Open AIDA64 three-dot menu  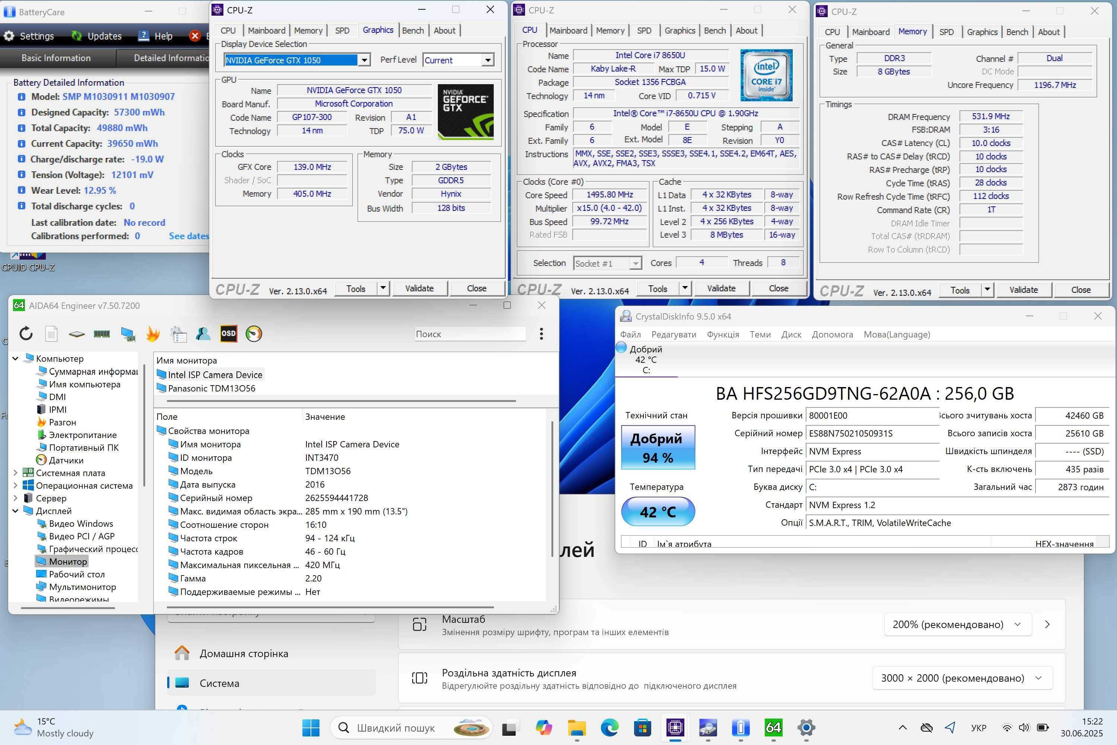pos(541,333)
